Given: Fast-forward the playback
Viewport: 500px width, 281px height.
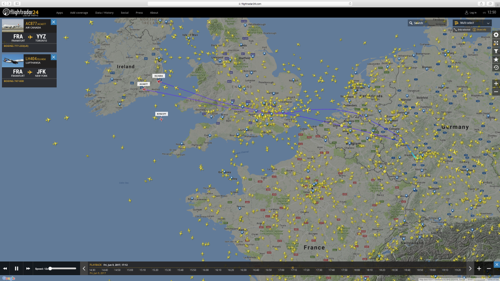Looking at the screenshot, I should click(x=28, y=269).
